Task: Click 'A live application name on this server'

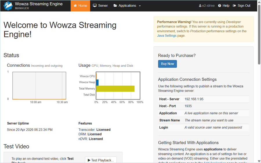Action: click(x=211, y=113)
